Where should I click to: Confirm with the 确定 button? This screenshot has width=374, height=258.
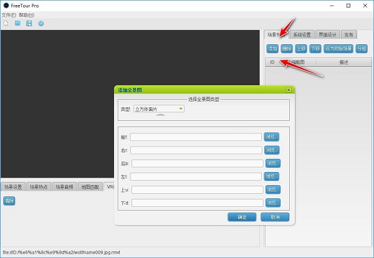tap(242, 217)
